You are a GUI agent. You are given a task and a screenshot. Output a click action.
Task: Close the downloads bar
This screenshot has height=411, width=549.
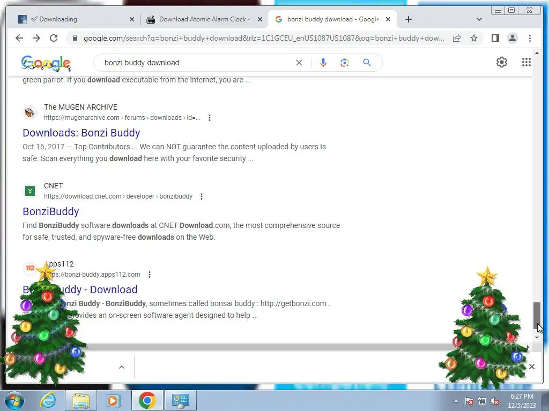point(531,367)
